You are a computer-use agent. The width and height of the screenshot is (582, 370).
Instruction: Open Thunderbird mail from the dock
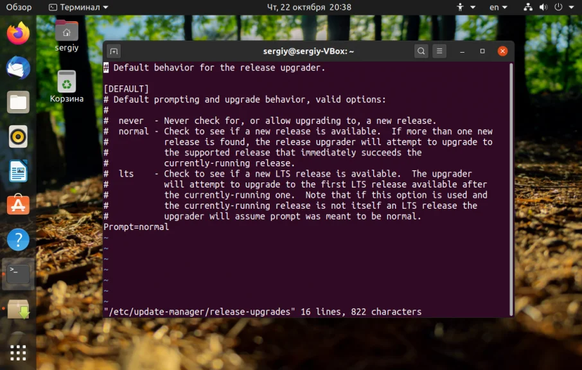[18, 67]
